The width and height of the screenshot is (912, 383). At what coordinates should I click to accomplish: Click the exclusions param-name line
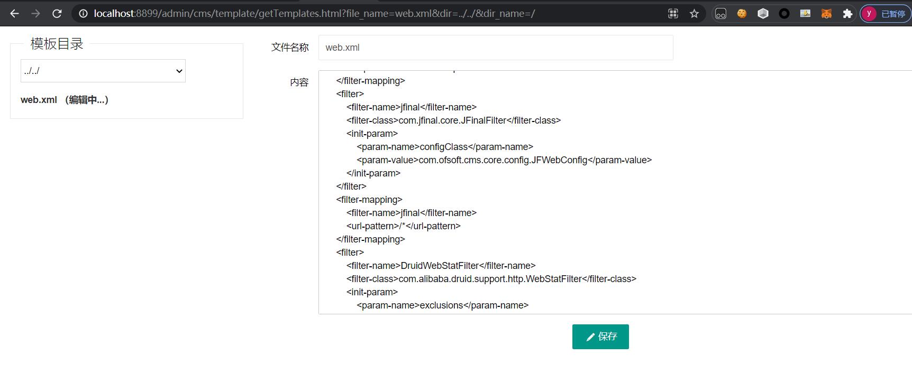(x=443, y=305)
